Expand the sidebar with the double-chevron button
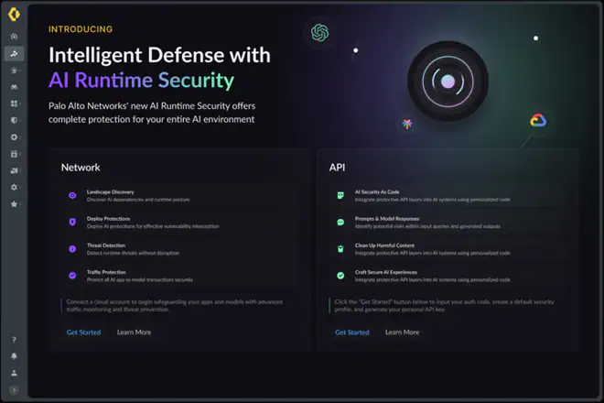The image size is (604, 403). (x=14, y=390)
